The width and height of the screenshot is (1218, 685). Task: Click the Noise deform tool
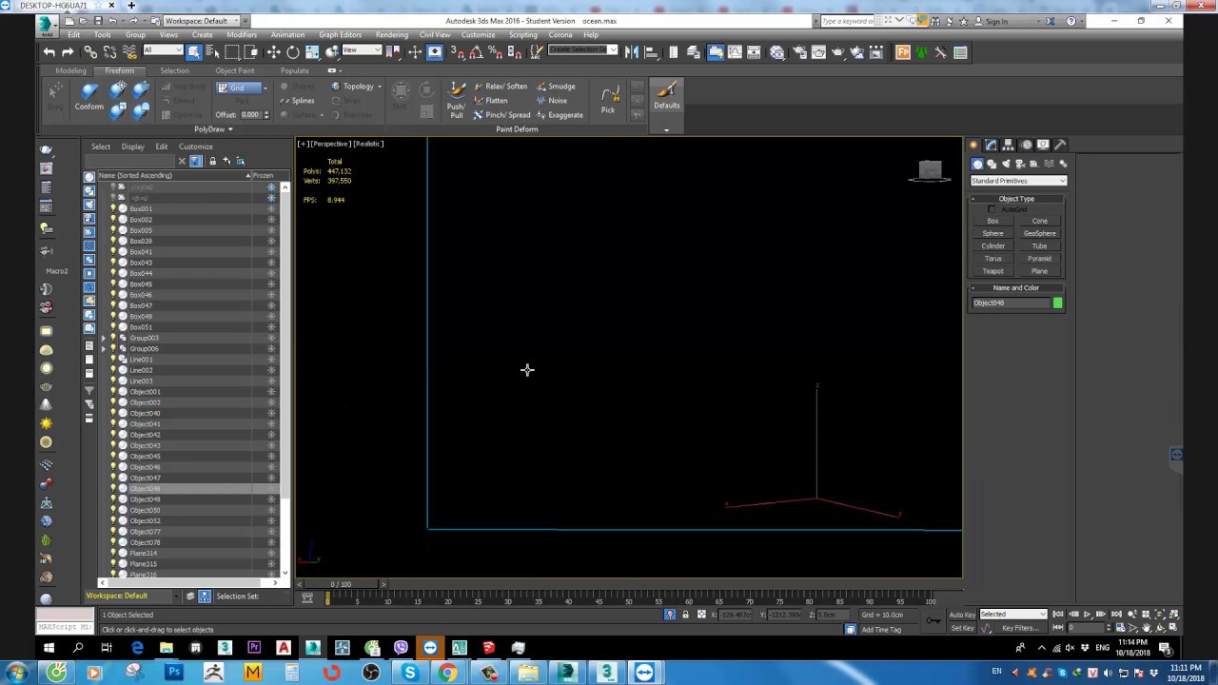pyautogui.click(x=552, y=101)
